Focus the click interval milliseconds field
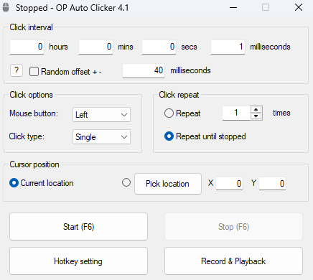Image resolution: width=313 pixels, height=280 pixels. click(228, 47)
